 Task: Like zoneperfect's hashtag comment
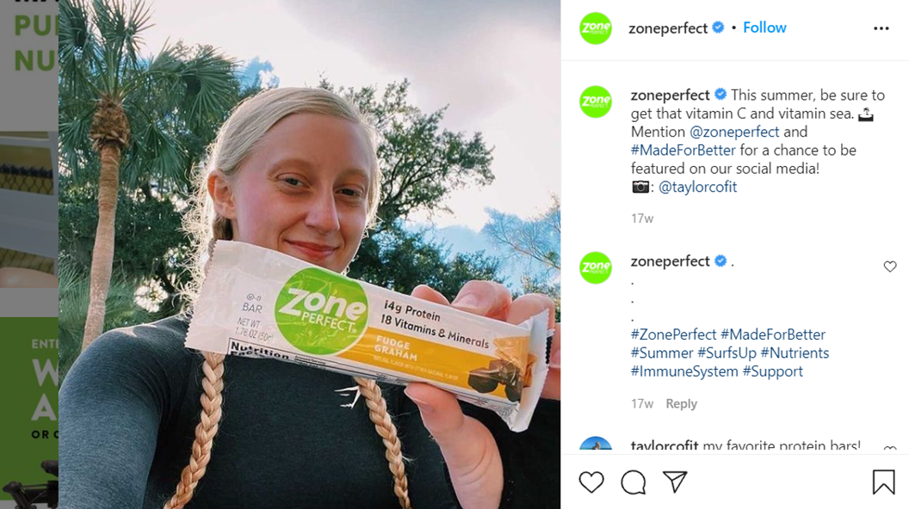890,267
